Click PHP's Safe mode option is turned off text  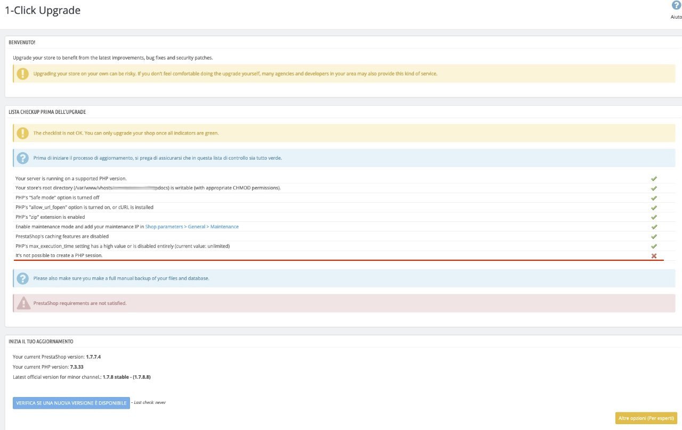[58, 198]
